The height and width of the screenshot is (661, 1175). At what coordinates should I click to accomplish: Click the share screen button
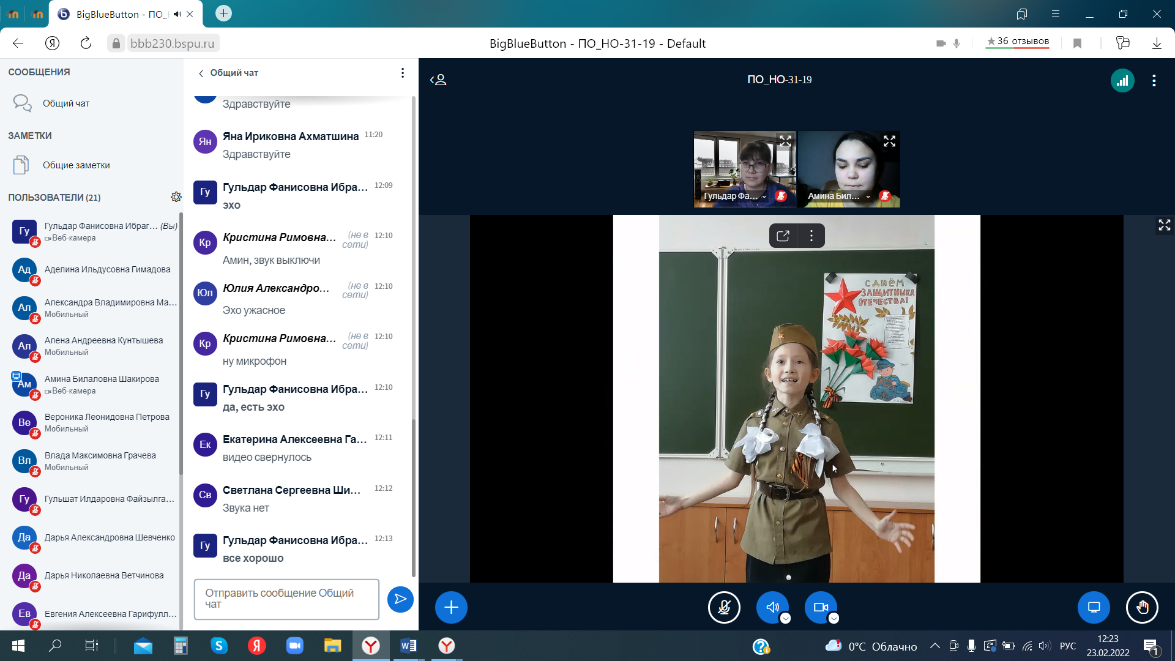pyautogui.click(x=1093, y=607)
